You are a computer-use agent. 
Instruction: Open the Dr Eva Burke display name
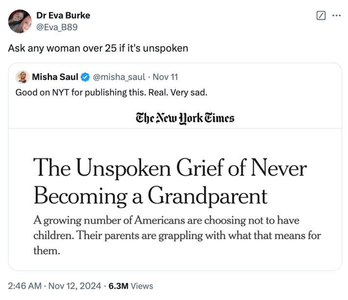click(x=64, y=15)
